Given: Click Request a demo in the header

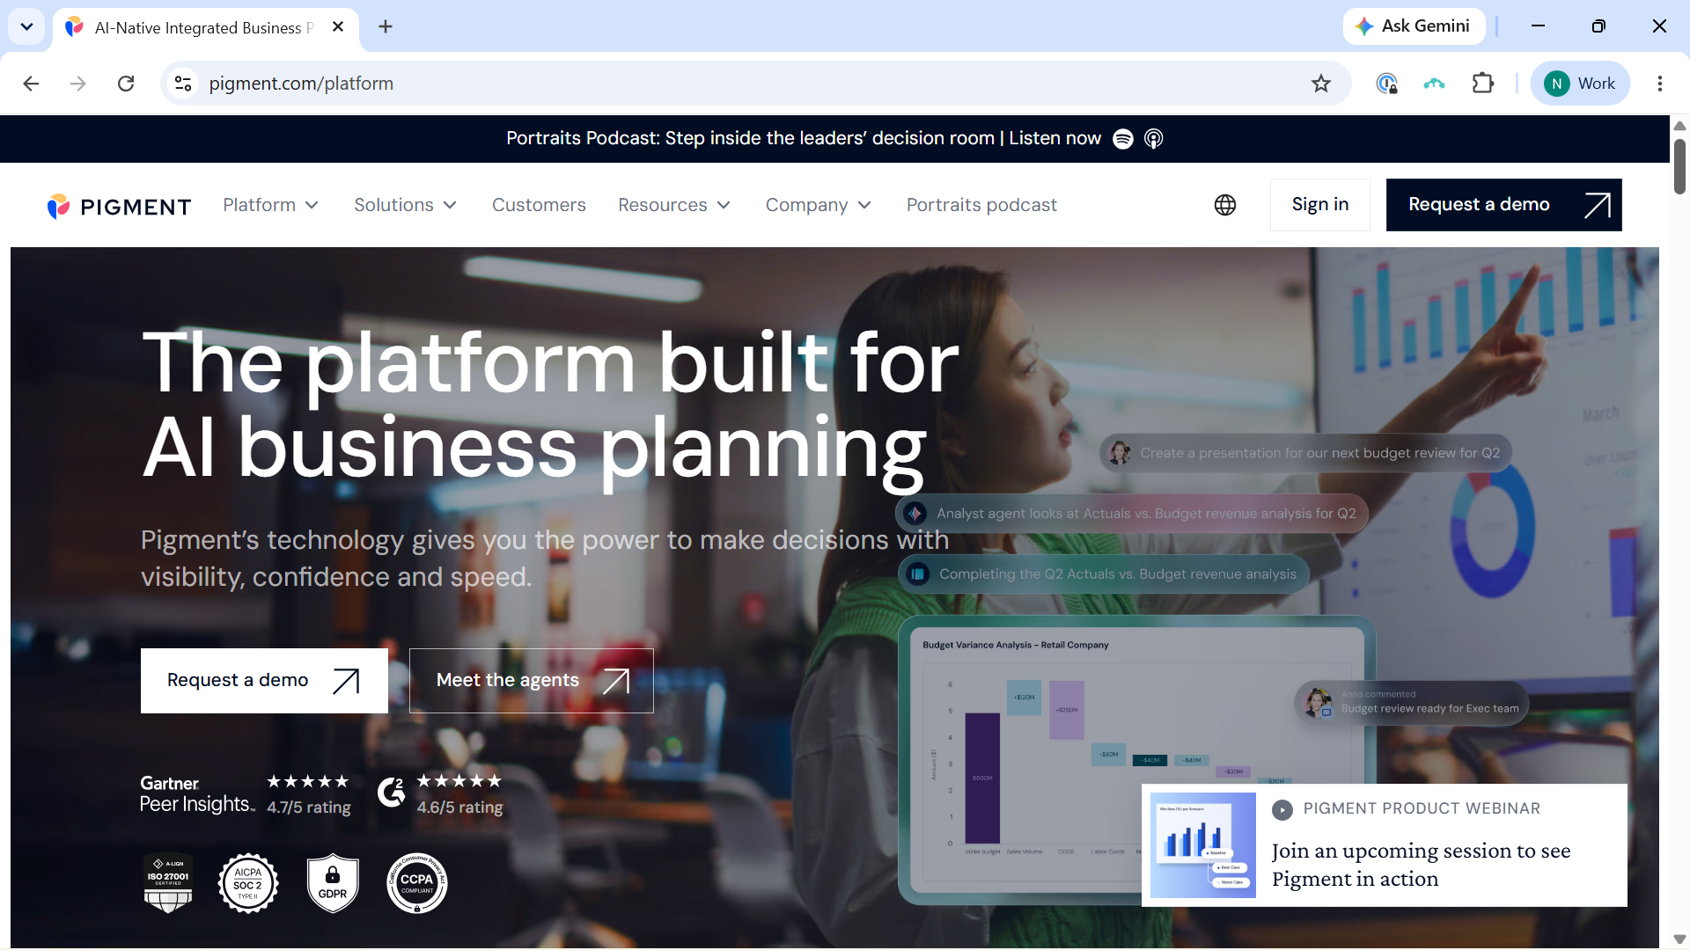Looking at the screenshot, I should tap(1504, 205).
